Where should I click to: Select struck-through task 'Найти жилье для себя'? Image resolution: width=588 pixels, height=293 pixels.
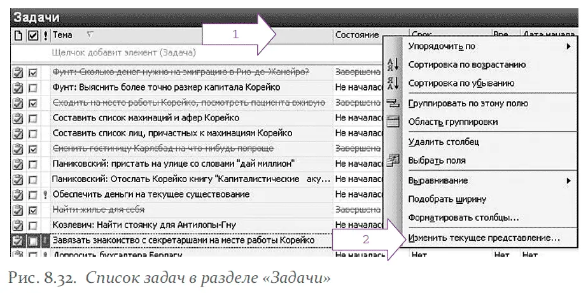(x=99, y=210)
